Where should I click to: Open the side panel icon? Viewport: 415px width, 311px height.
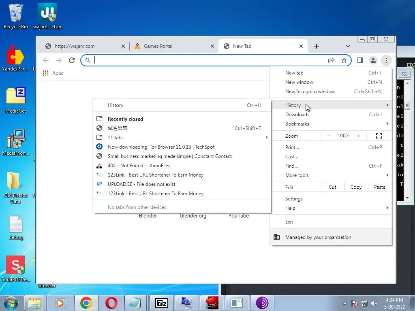[360, 61]
